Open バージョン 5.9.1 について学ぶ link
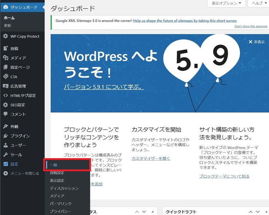The width and height of the screenshot is (269, 215). coord(104,87)
